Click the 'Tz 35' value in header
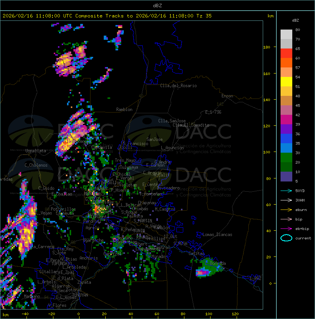 204,16
